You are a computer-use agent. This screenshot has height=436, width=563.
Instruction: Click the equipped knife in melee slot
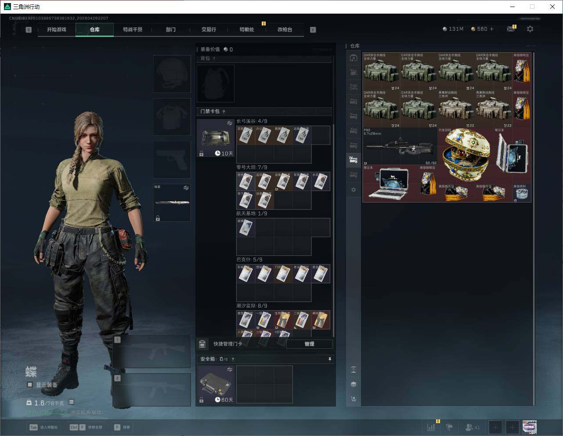(172, 203)
